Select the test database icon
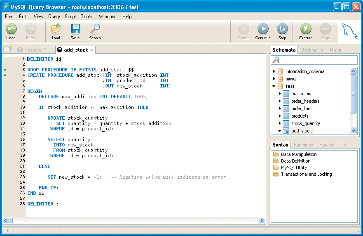Image resolution: width=363 pixels, height=236 pixels. pyautogui.click(x=280, y=86)
